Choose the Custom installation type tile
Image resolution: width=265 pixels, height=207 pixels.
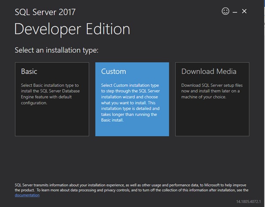click(132, 99)
